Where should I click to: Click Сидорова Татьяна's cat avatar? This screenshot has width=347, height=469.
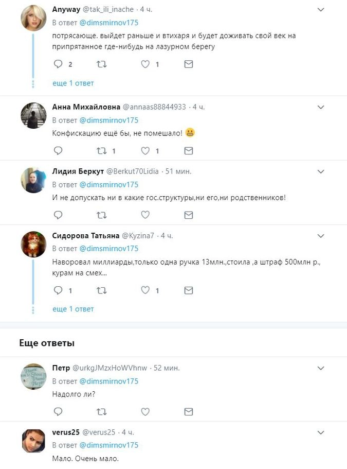33,245
